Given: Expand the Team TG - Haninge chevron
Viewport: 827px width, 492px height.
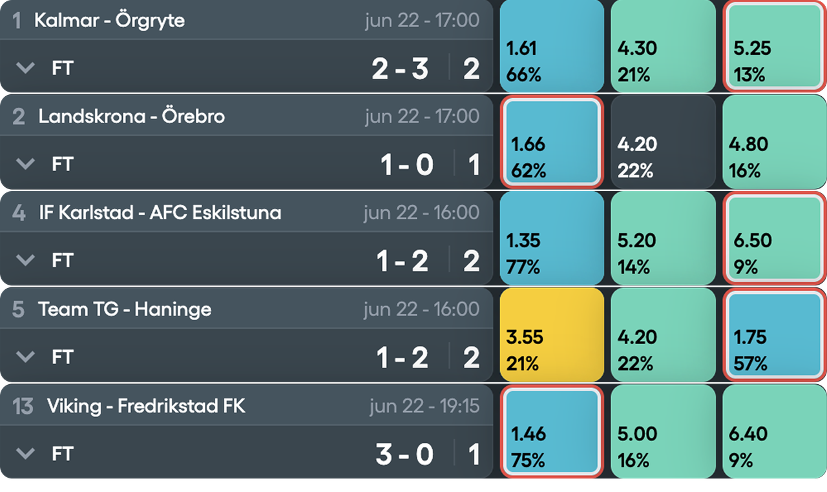Looking at the screenshot, I should pyautogui.click(x=25, y=357).
